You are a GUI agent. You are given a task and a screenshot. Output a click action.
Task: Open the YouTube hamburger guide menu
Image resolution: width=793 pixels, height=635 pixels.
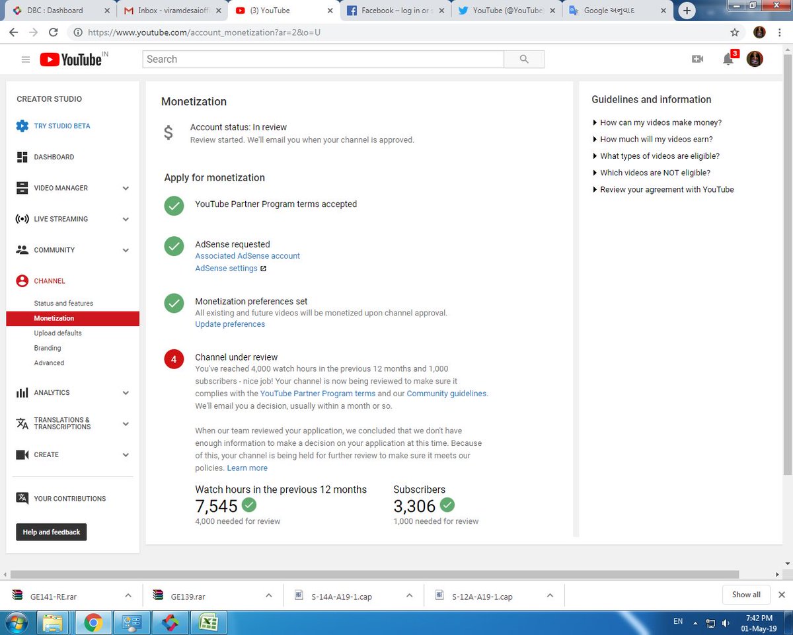pos(26,60)
